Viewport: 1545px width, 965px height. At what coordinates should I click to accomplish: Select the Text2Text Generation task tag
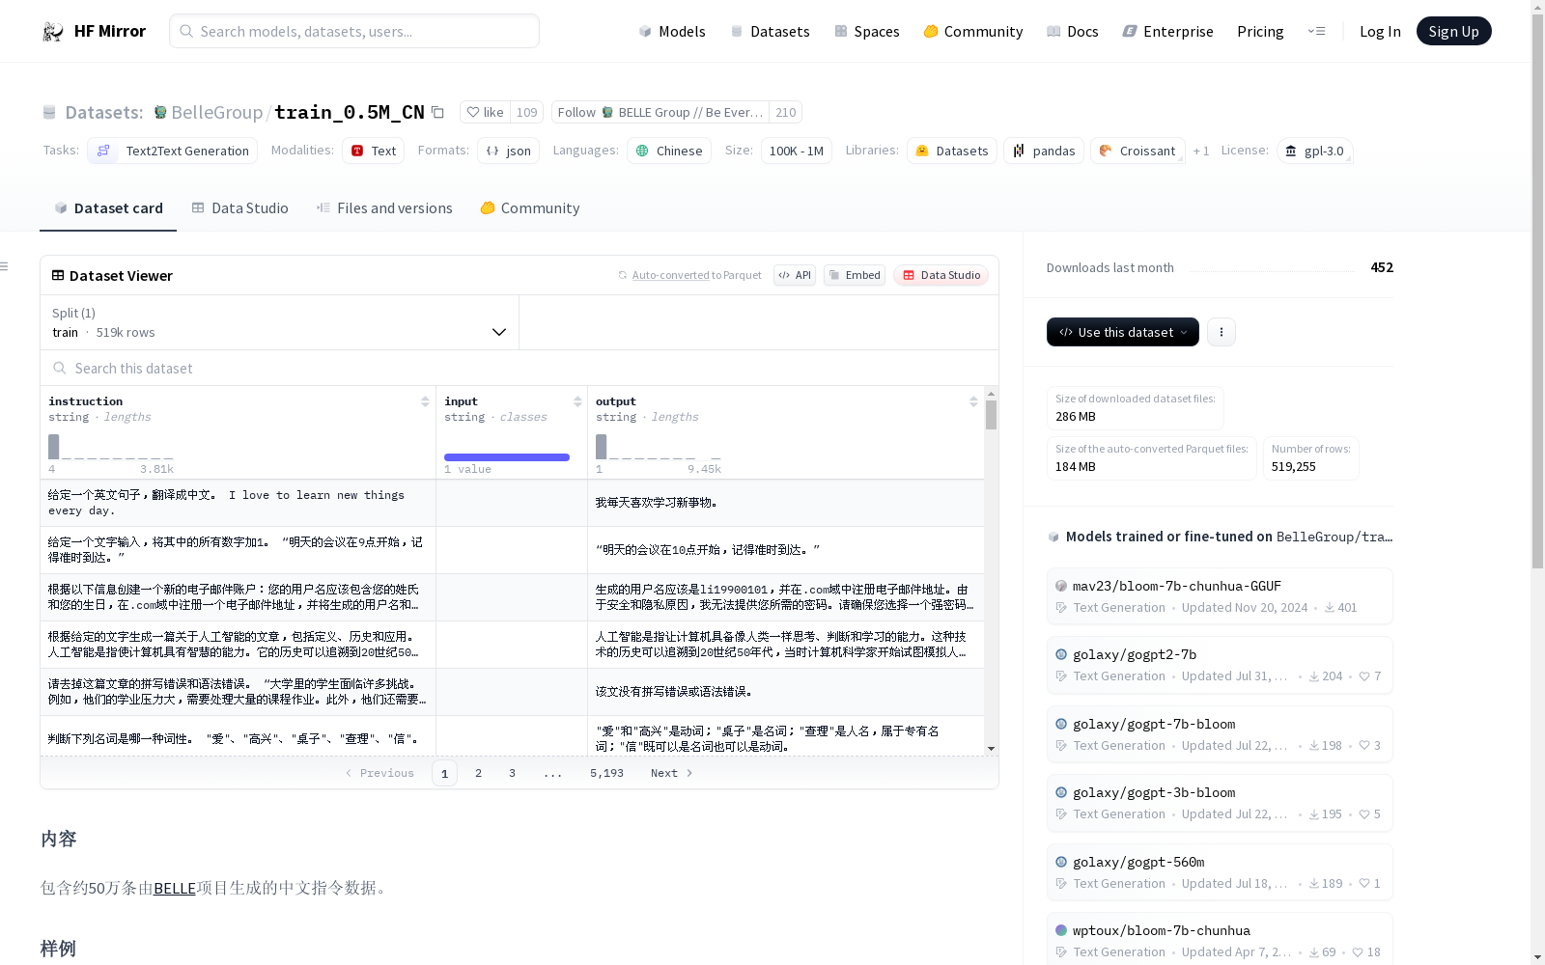coord(173,151)
